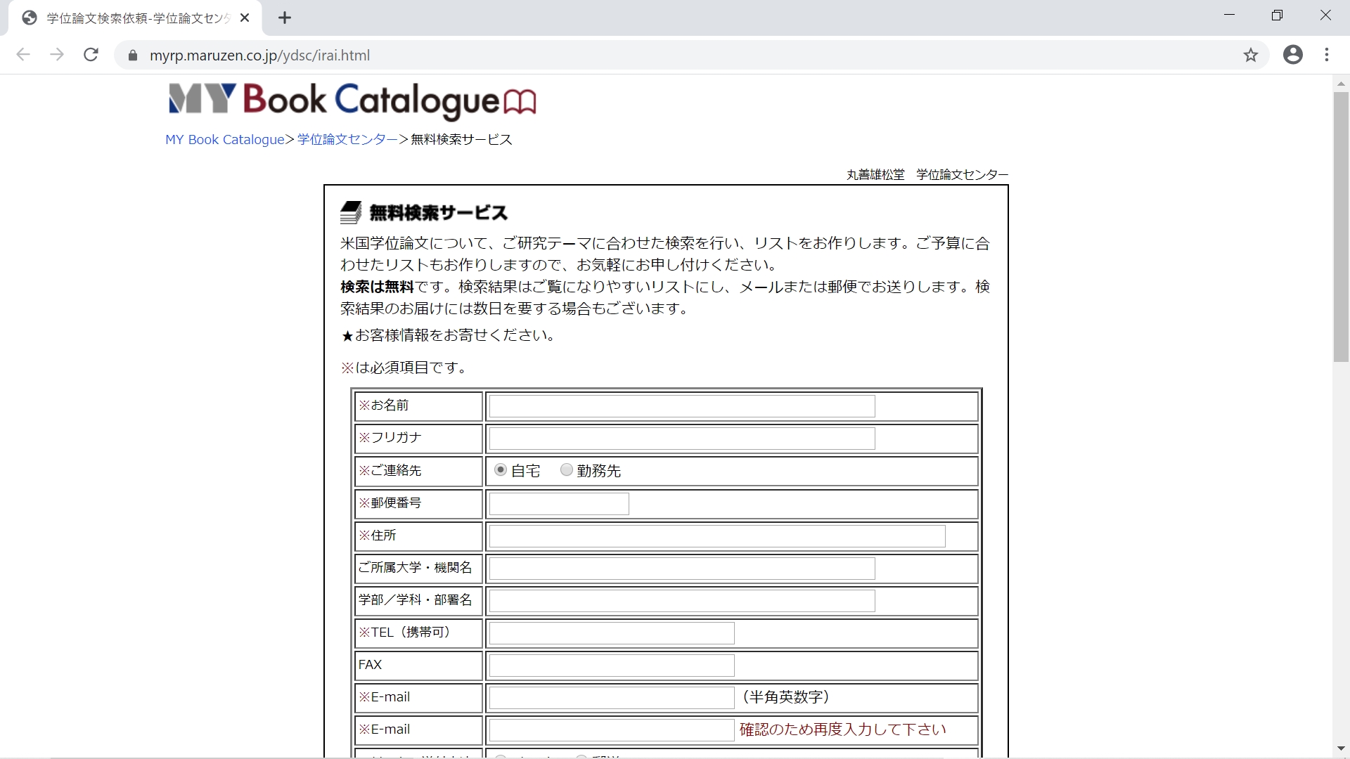The width and height of the screenshot is (1350, 759).
Task: Select the 勤務先 radio button
Action: click(566, 469)
